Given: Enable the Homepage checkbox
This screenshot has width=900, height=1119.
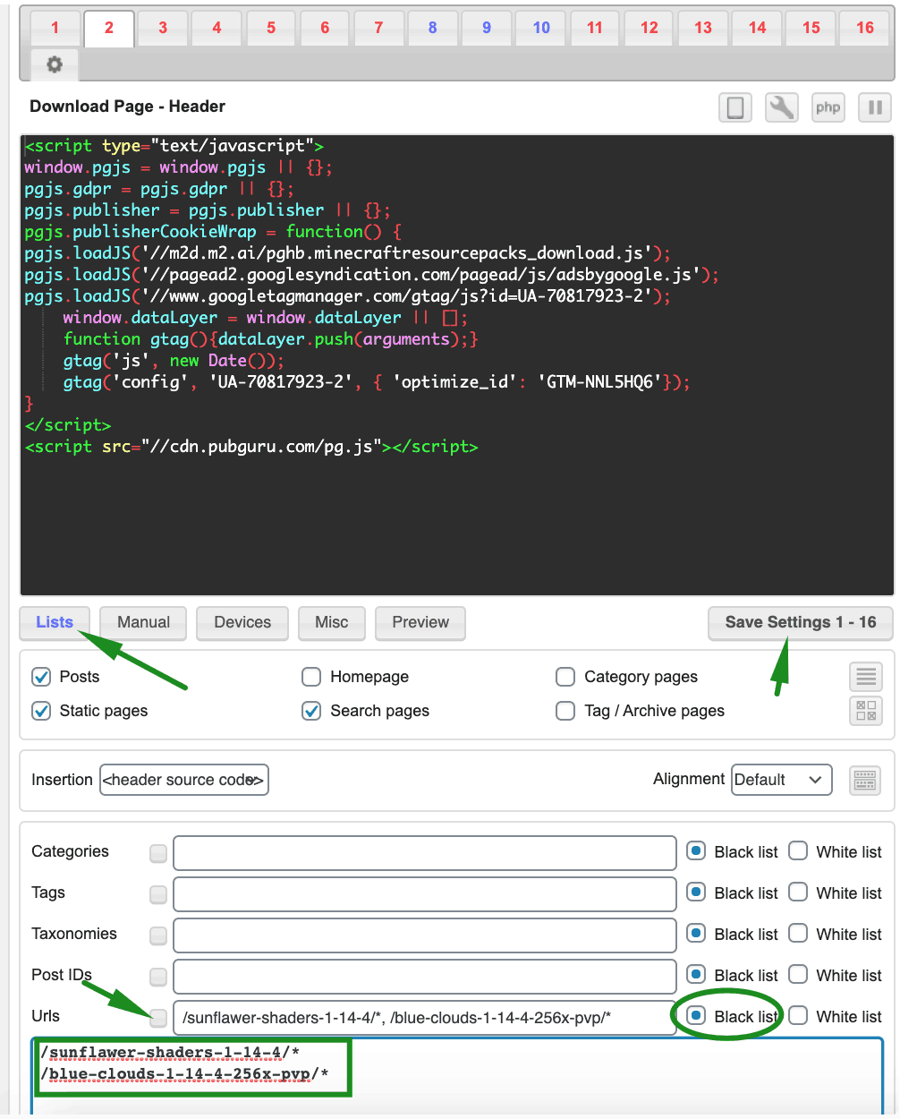Looking at the screenshot, I should pyautogui.click(x=311, y=677).
